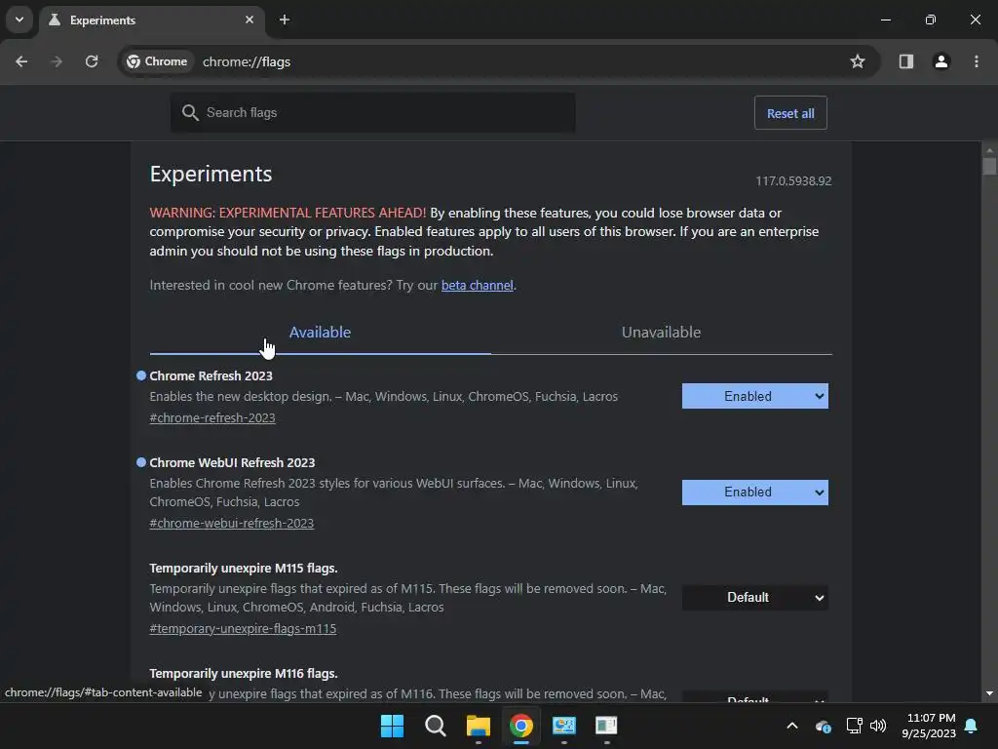998x749 pixels.
Task: Open Temporarily unexpire M115 flags Default dropdown
Action: pos(755,598)
